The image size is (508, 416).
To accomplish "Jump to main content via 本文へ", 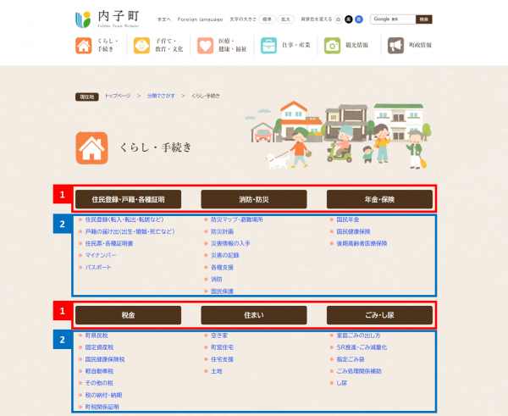I will (x=164, y=19).
